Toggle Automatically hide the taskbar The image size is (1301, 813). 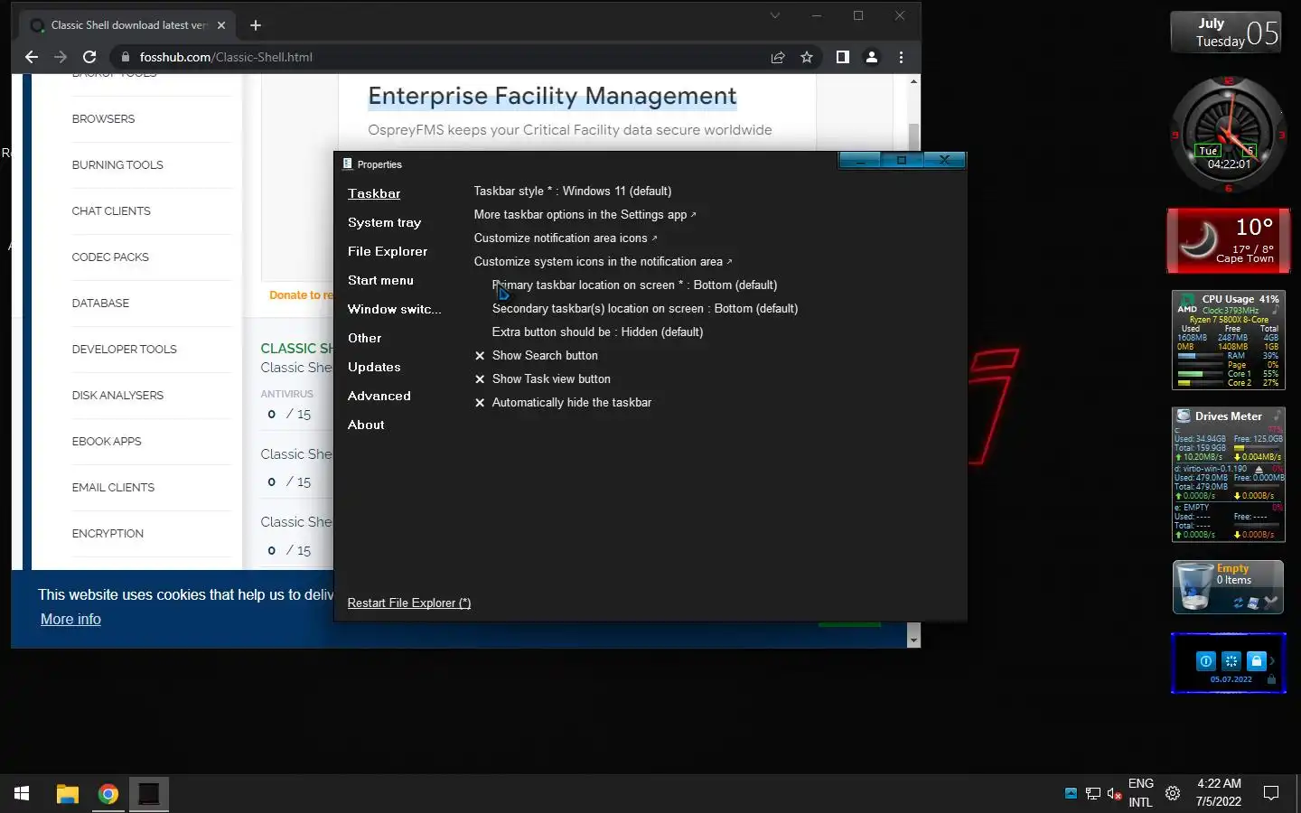coord(563,403)
